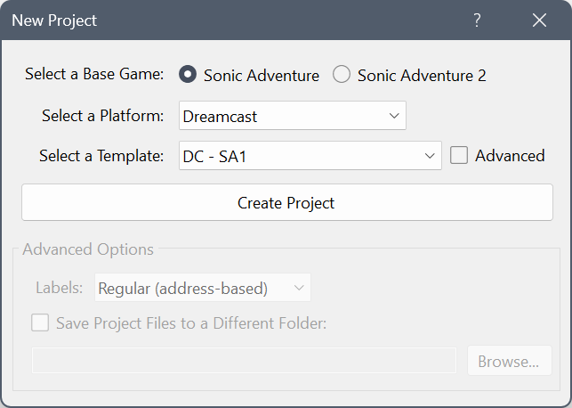
Task: Click the Browse... button
Action: point(509,361)
